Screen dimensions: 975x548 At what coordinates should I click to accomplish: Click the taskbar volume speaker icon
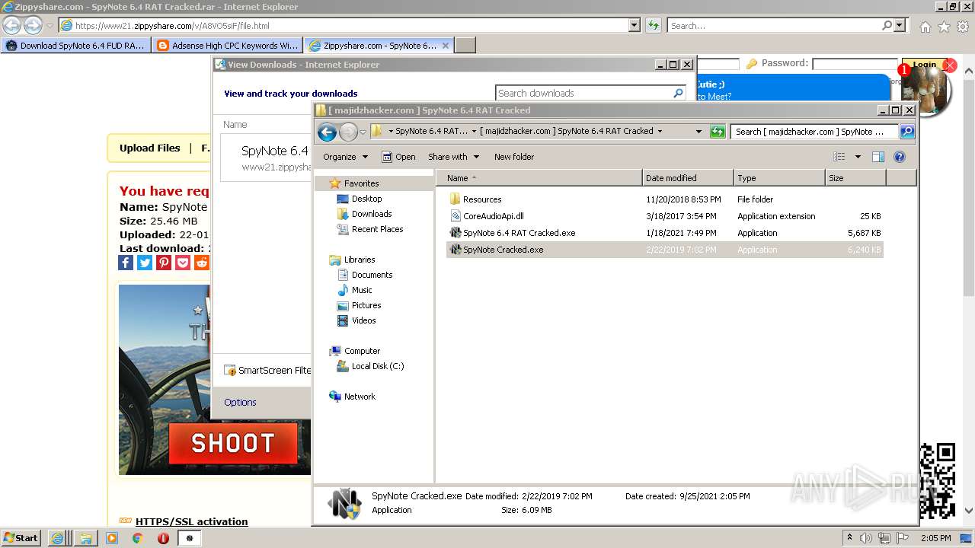tap(866, 538)
